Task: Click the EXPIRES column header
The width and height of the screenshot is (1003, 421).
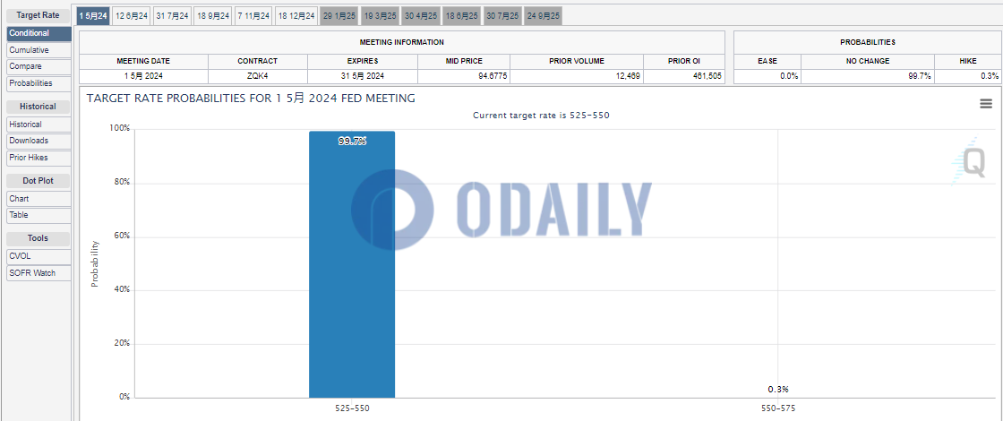Action: pyautogui.click(x=363, y=62)
